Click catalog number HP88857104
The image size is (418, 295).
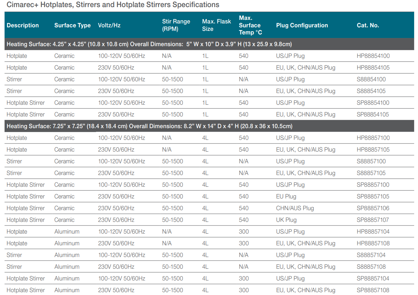point(373,231)
